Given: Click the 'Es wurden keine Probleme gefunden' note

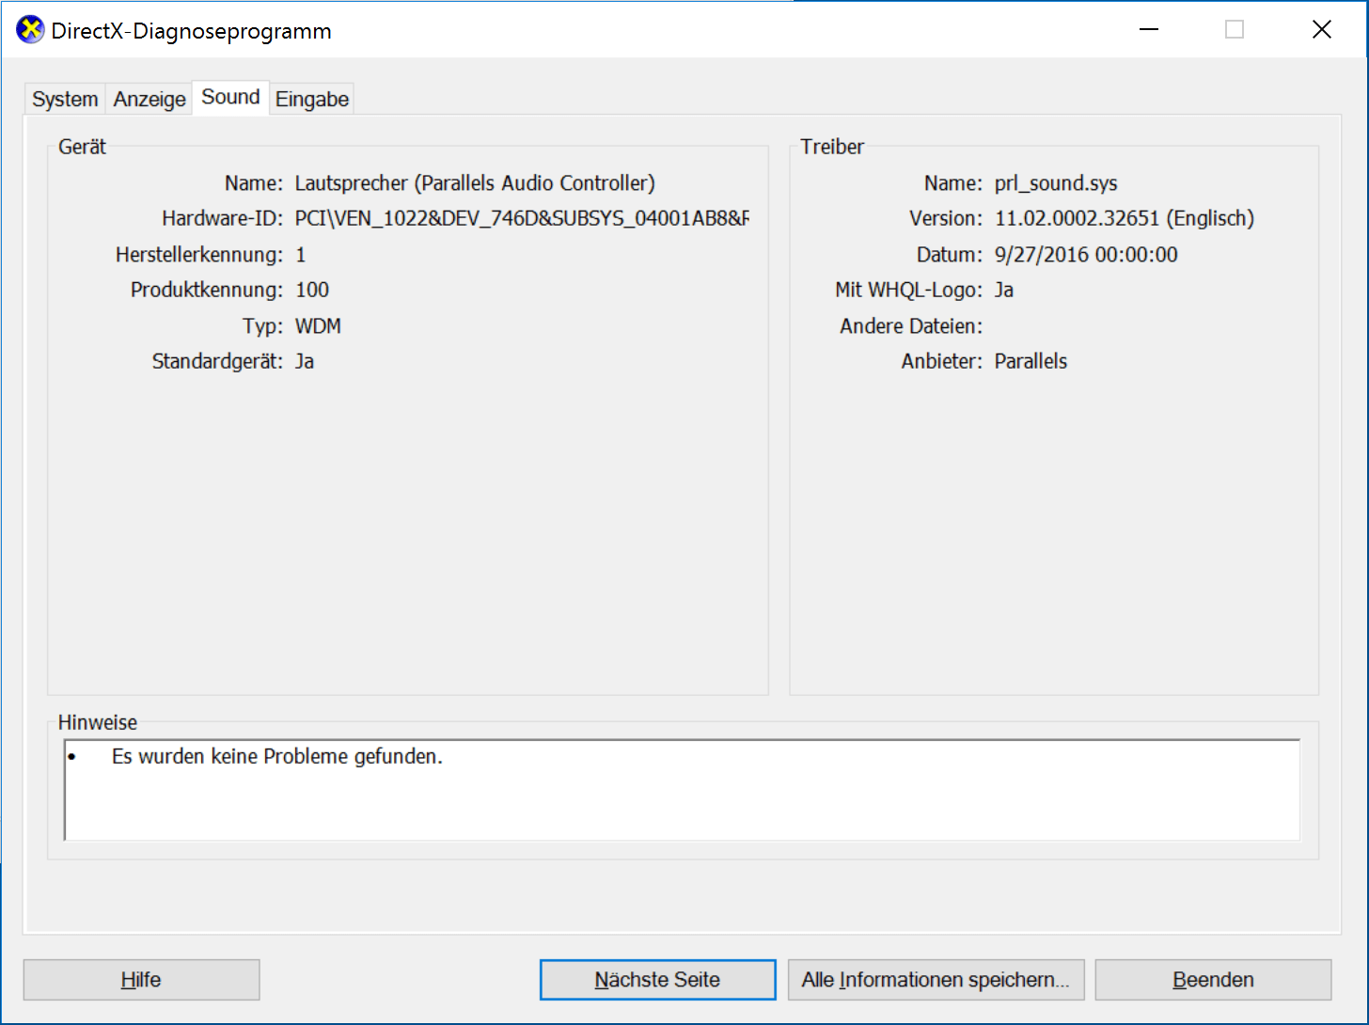Looking at the screenshot, I should click(276, 757).
